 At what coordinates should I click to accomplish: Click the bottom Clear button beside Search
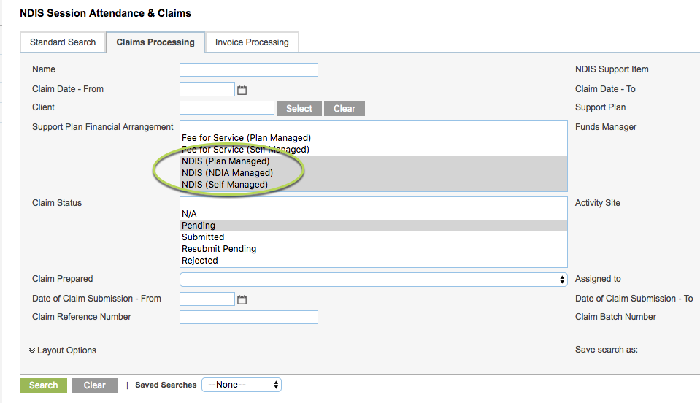[94, 385]
